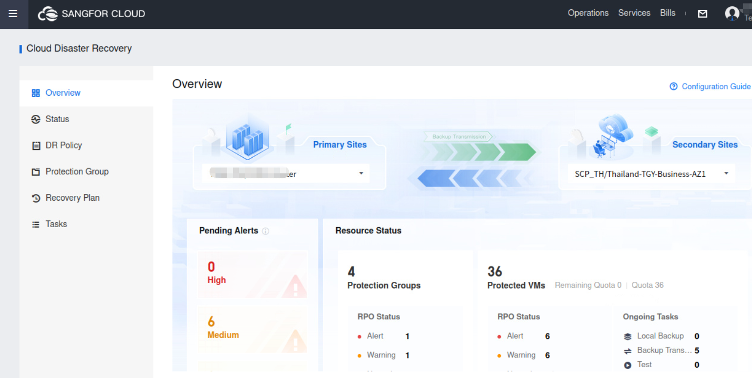Click Protected VMs Warning count 6
Image resolution: width=752 pixels, height=378 pixels.
pos(548,356)
